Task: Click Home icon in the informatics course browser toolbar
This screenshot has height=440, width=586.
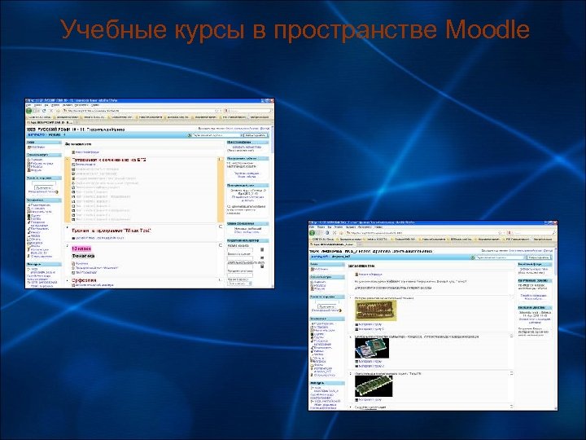Action: coord(341,233)
